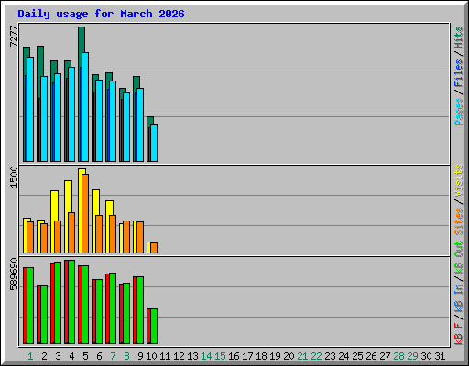Select the 'Hits' legend word

(x=458, y=38)
